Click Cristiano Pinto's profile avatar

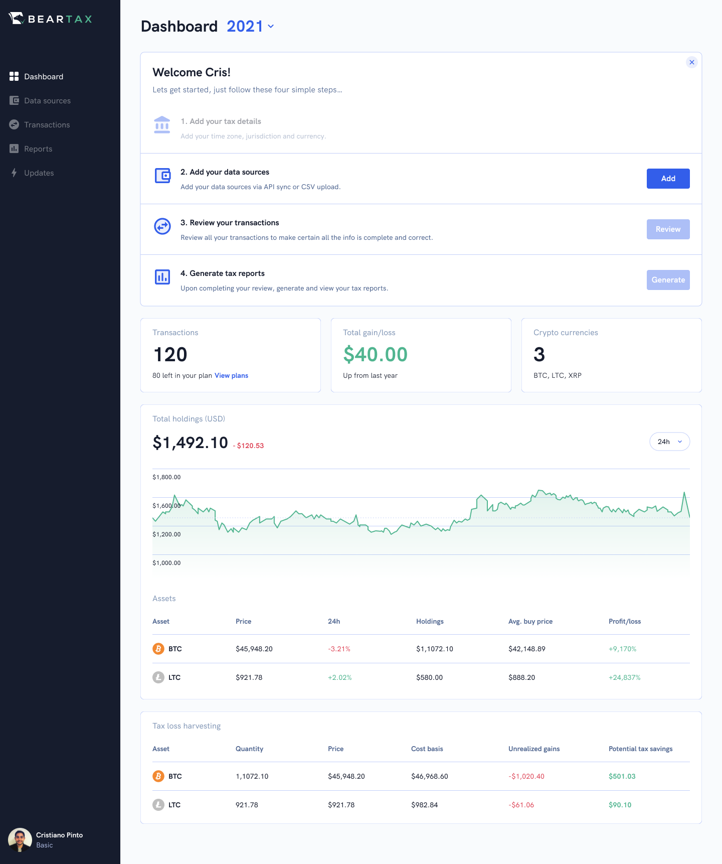point(20,839)
